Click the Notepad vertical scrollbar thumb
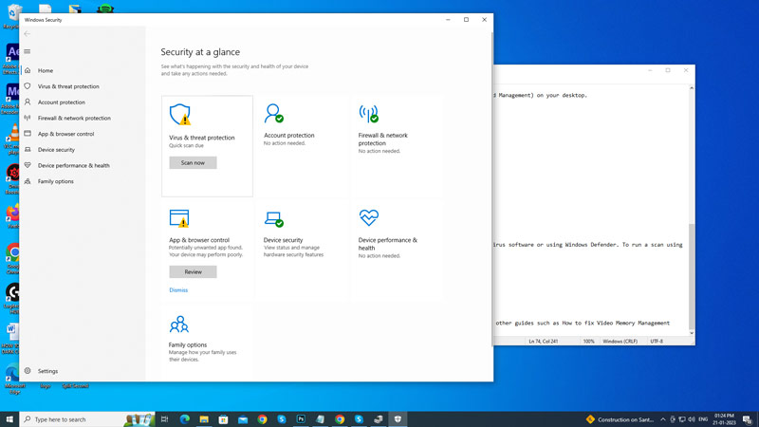759x427 pixels. pos(692,276)
